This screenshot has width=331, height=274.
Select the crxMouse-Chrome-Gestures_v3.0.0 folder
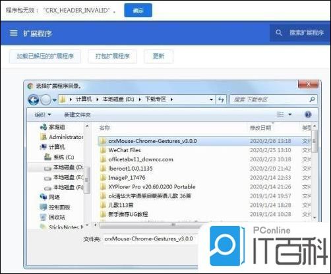[204, 141]
